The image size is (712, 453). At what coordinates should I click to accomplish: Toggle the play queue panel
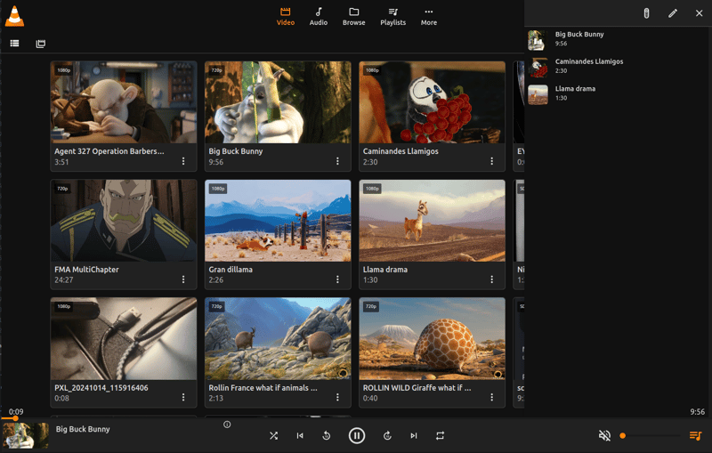click(x=695, y=436)
